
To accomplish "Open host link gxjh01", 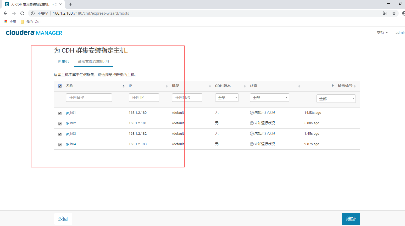I will coord(71,113).
